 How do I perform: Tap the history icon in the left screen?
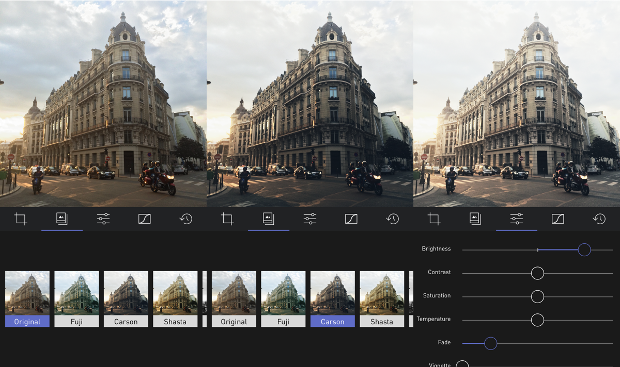[x=186, y=219]
